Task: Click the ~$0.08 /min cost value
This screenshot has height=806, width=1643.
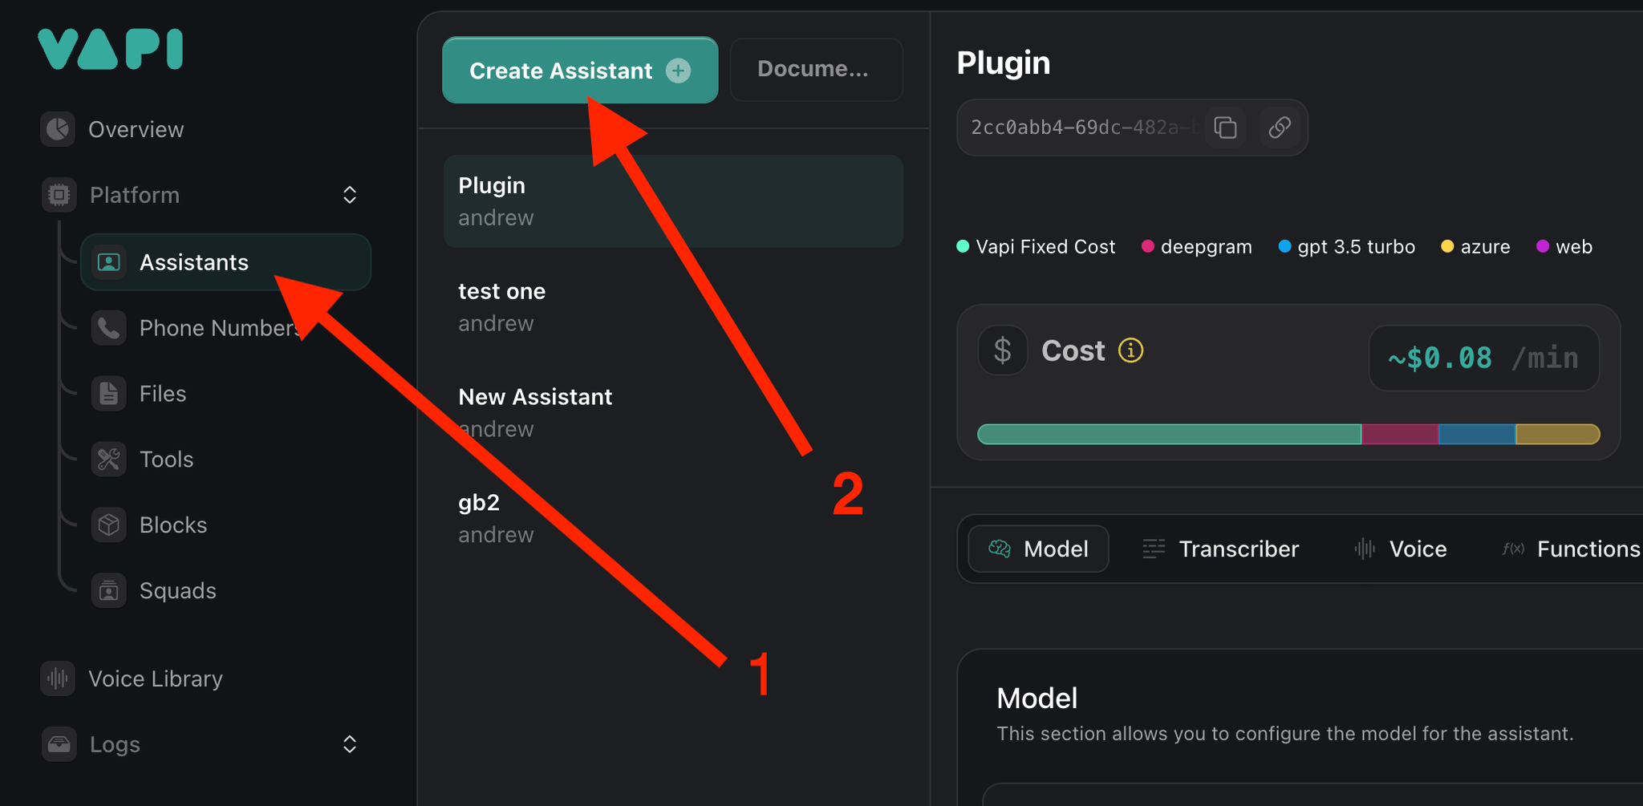Action: point(1483,358)
